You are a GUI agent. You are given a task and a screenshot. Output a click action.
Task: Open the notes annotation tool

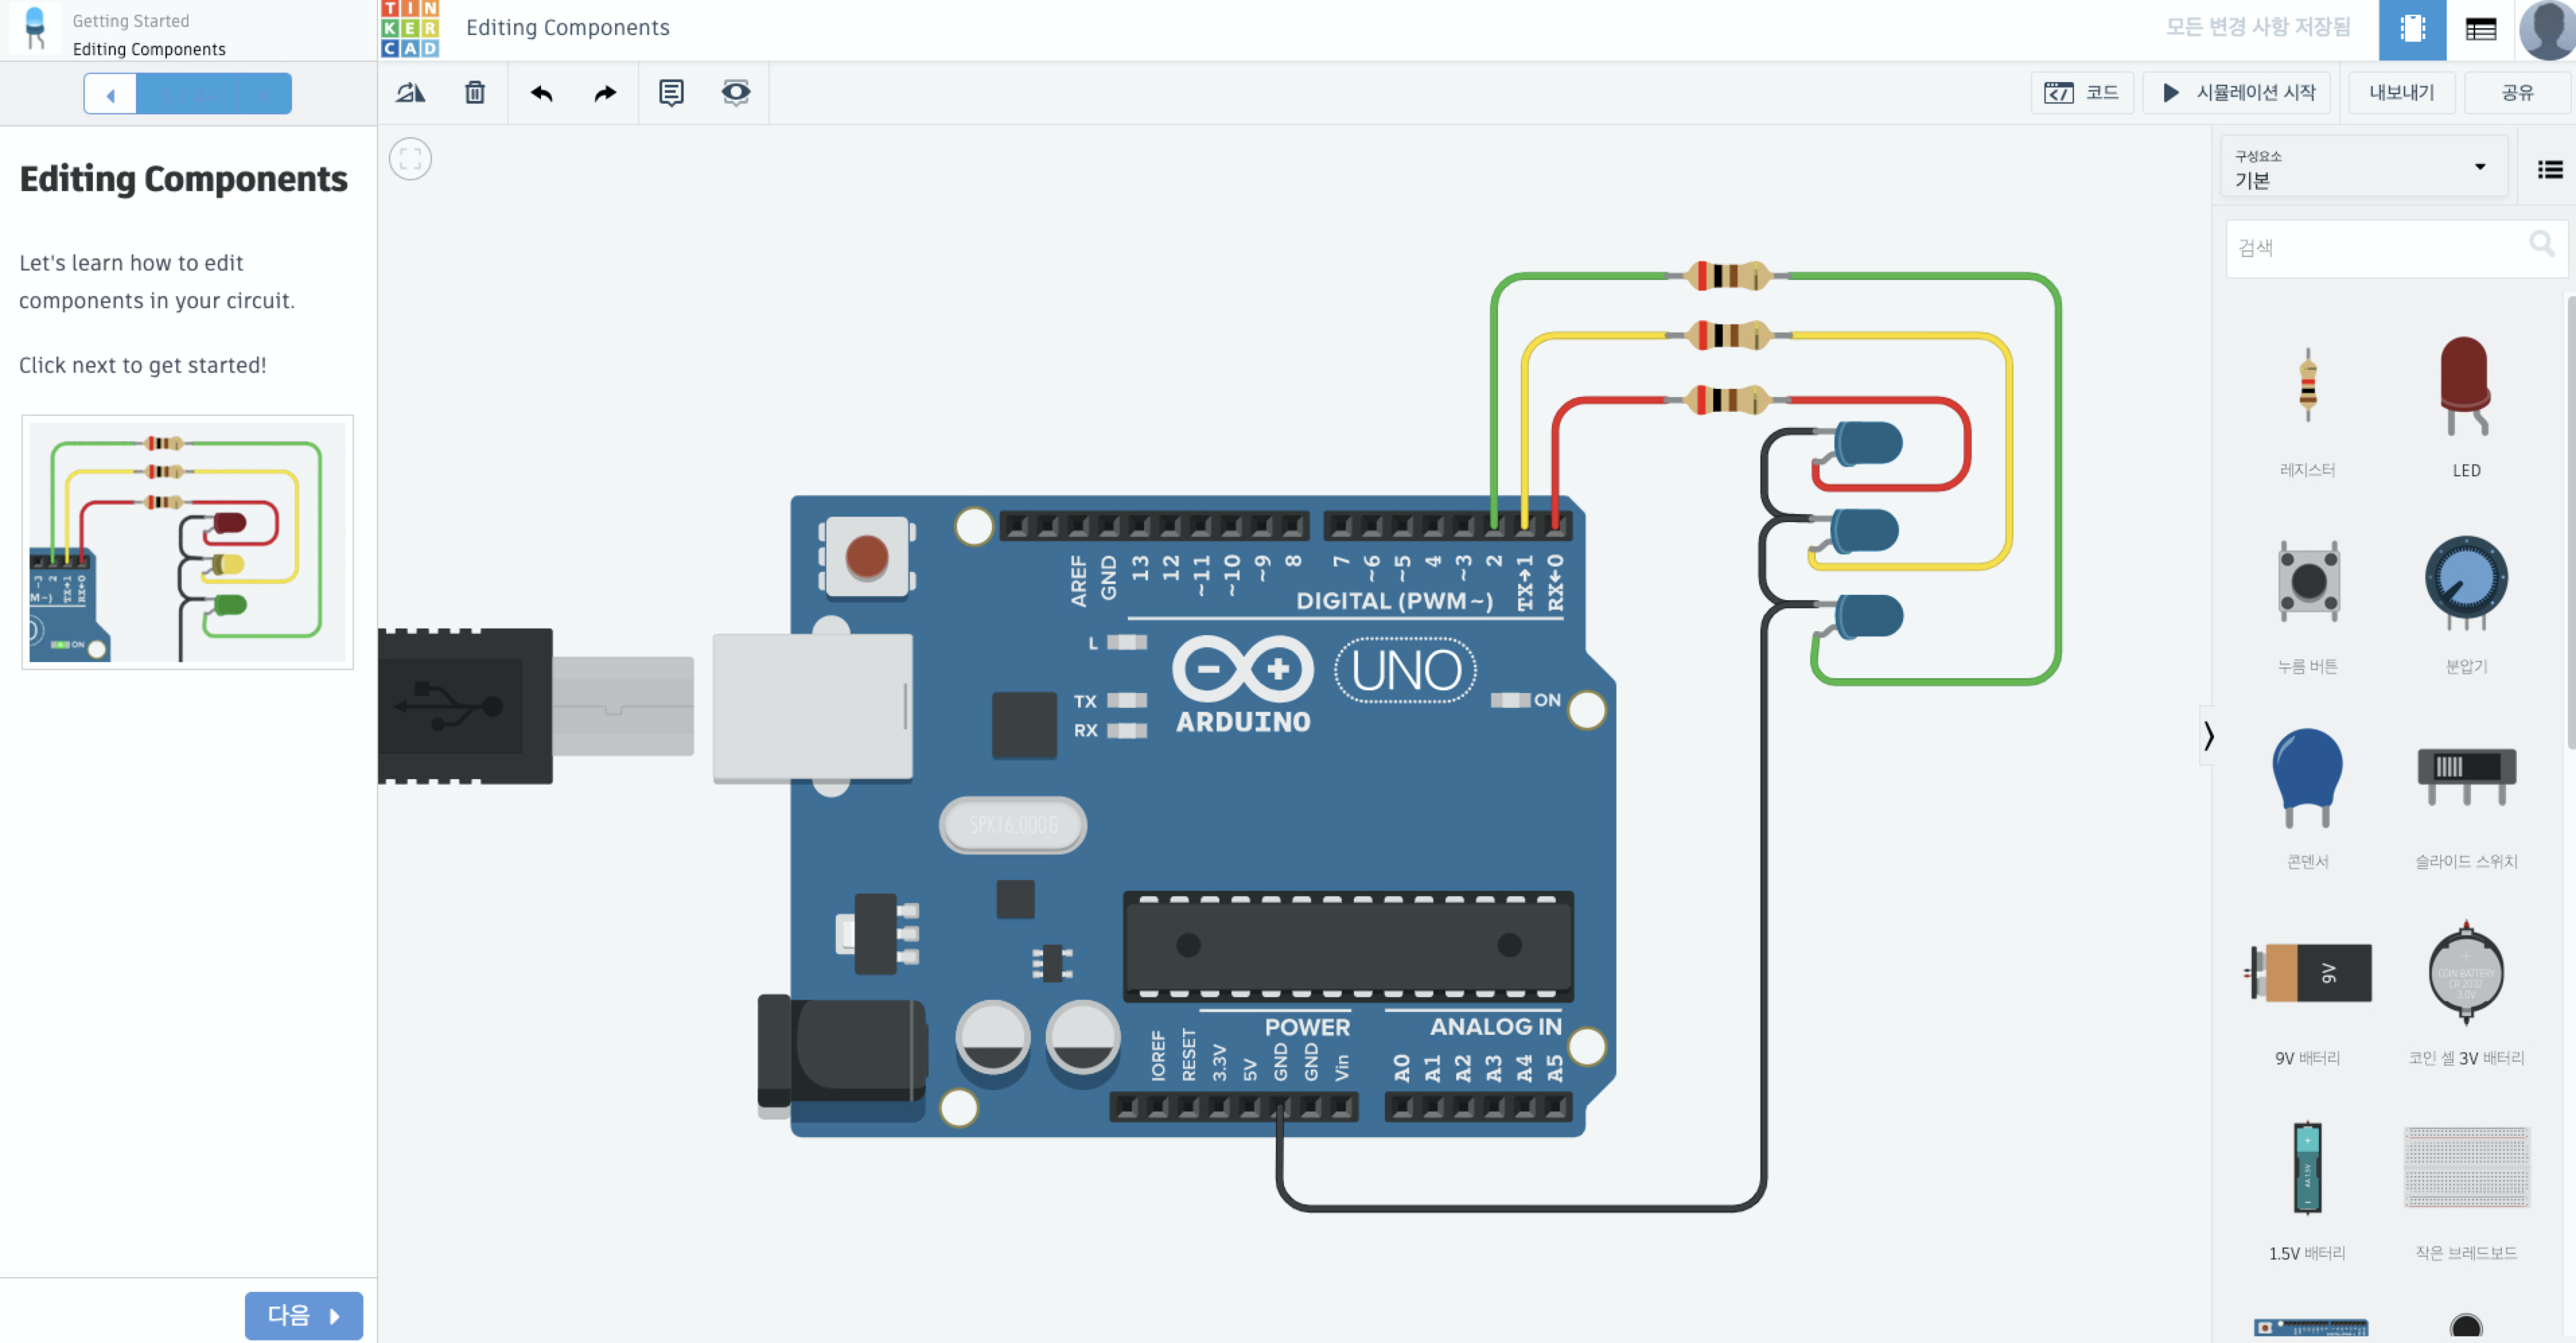671,93
